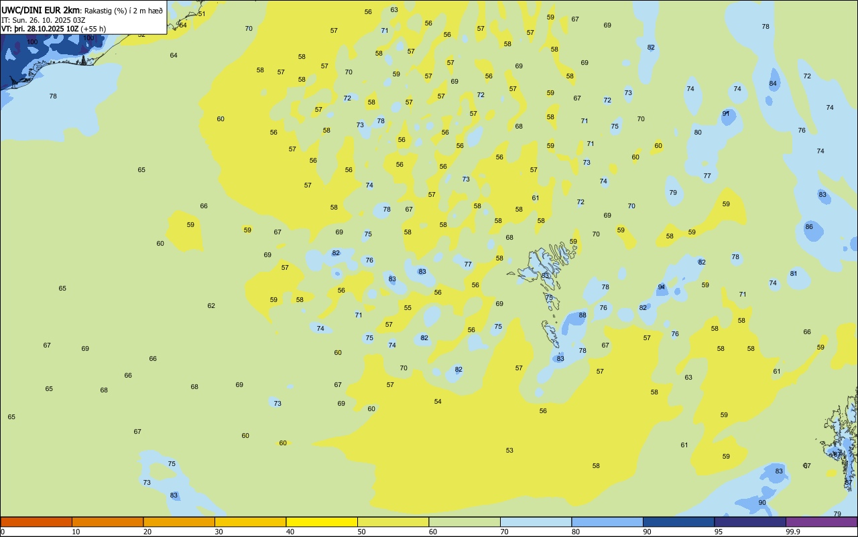
Task: Click the humidity value 86 on the map
Action: pos(809,227)
